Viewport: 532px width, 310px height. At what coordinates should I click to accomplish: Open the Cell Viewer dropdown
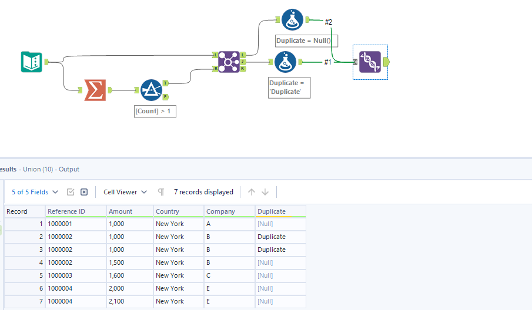click(125, 192)
